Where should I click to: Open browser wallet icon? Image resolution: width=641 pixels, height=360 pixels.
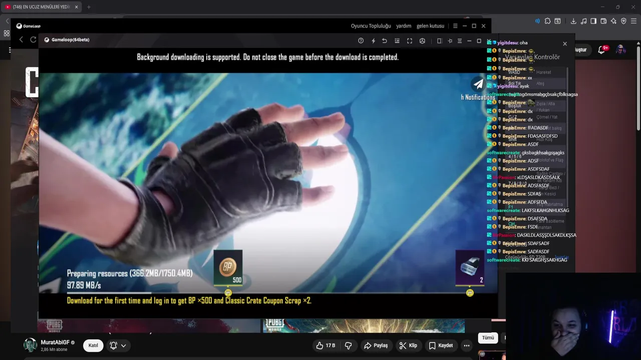[x=603, y=21]
